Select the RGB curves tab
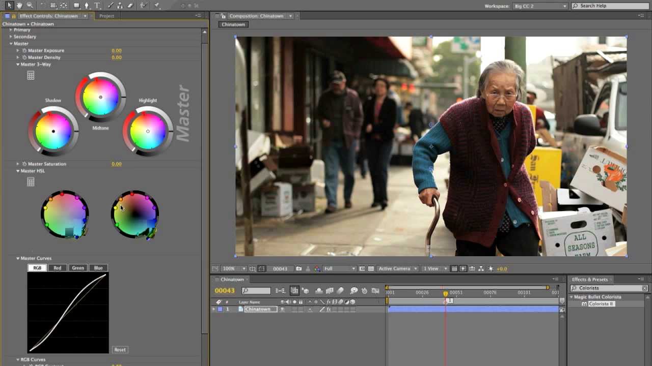Screen dimensions: 652x366 (x=37, y=268)
